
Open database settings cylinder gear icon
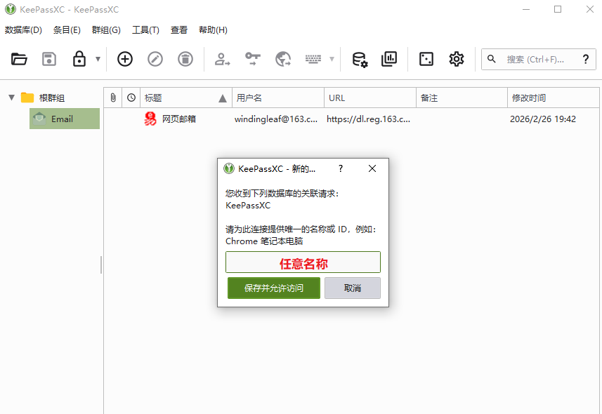tap(360, 59)
